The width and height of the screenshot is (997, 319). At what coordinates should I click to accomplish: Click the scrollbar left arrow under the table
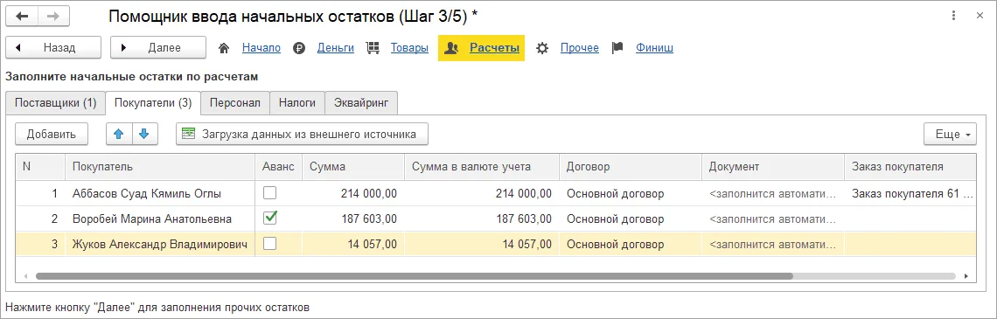pos(26,276)
